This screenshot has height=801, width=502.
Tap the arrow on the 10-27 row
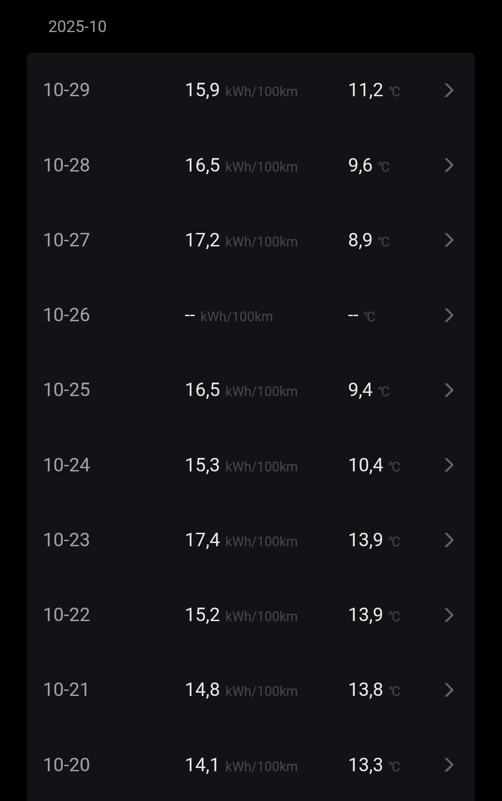click(449, 240)
